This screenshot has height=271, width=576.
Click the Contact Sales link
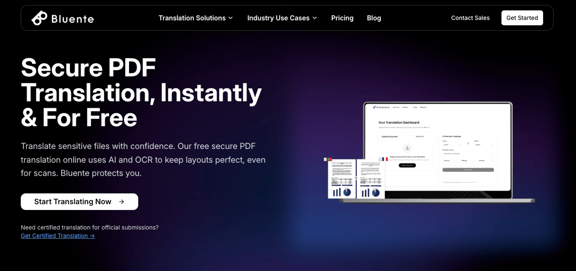[470, 18]
